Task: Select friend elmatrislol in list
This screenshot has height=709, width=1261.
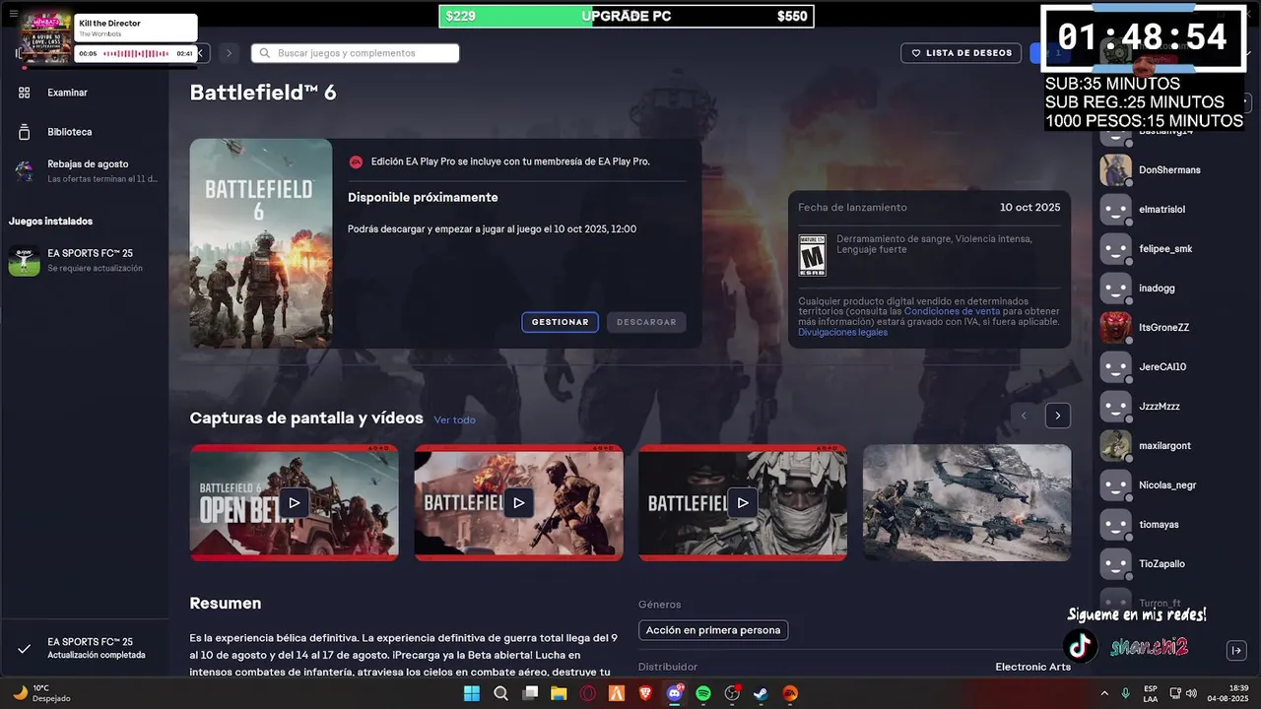Action: [x=1162, y=209]
